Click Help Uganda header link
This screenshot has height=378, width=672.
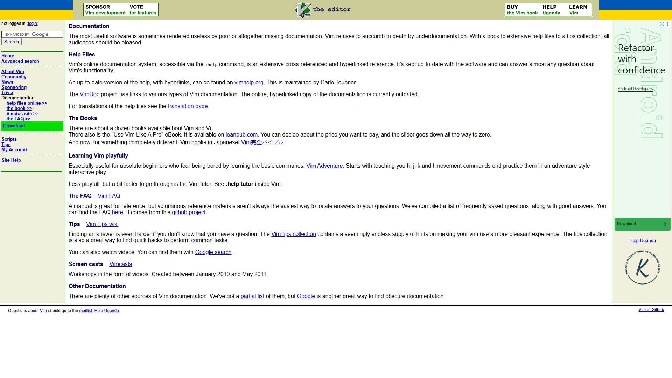tap(551, 10)
